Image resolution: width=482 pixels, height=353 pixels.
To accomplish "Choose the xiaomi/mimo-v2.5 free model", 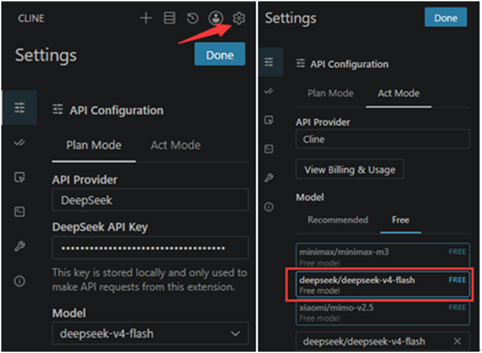I will click(382, 312).
